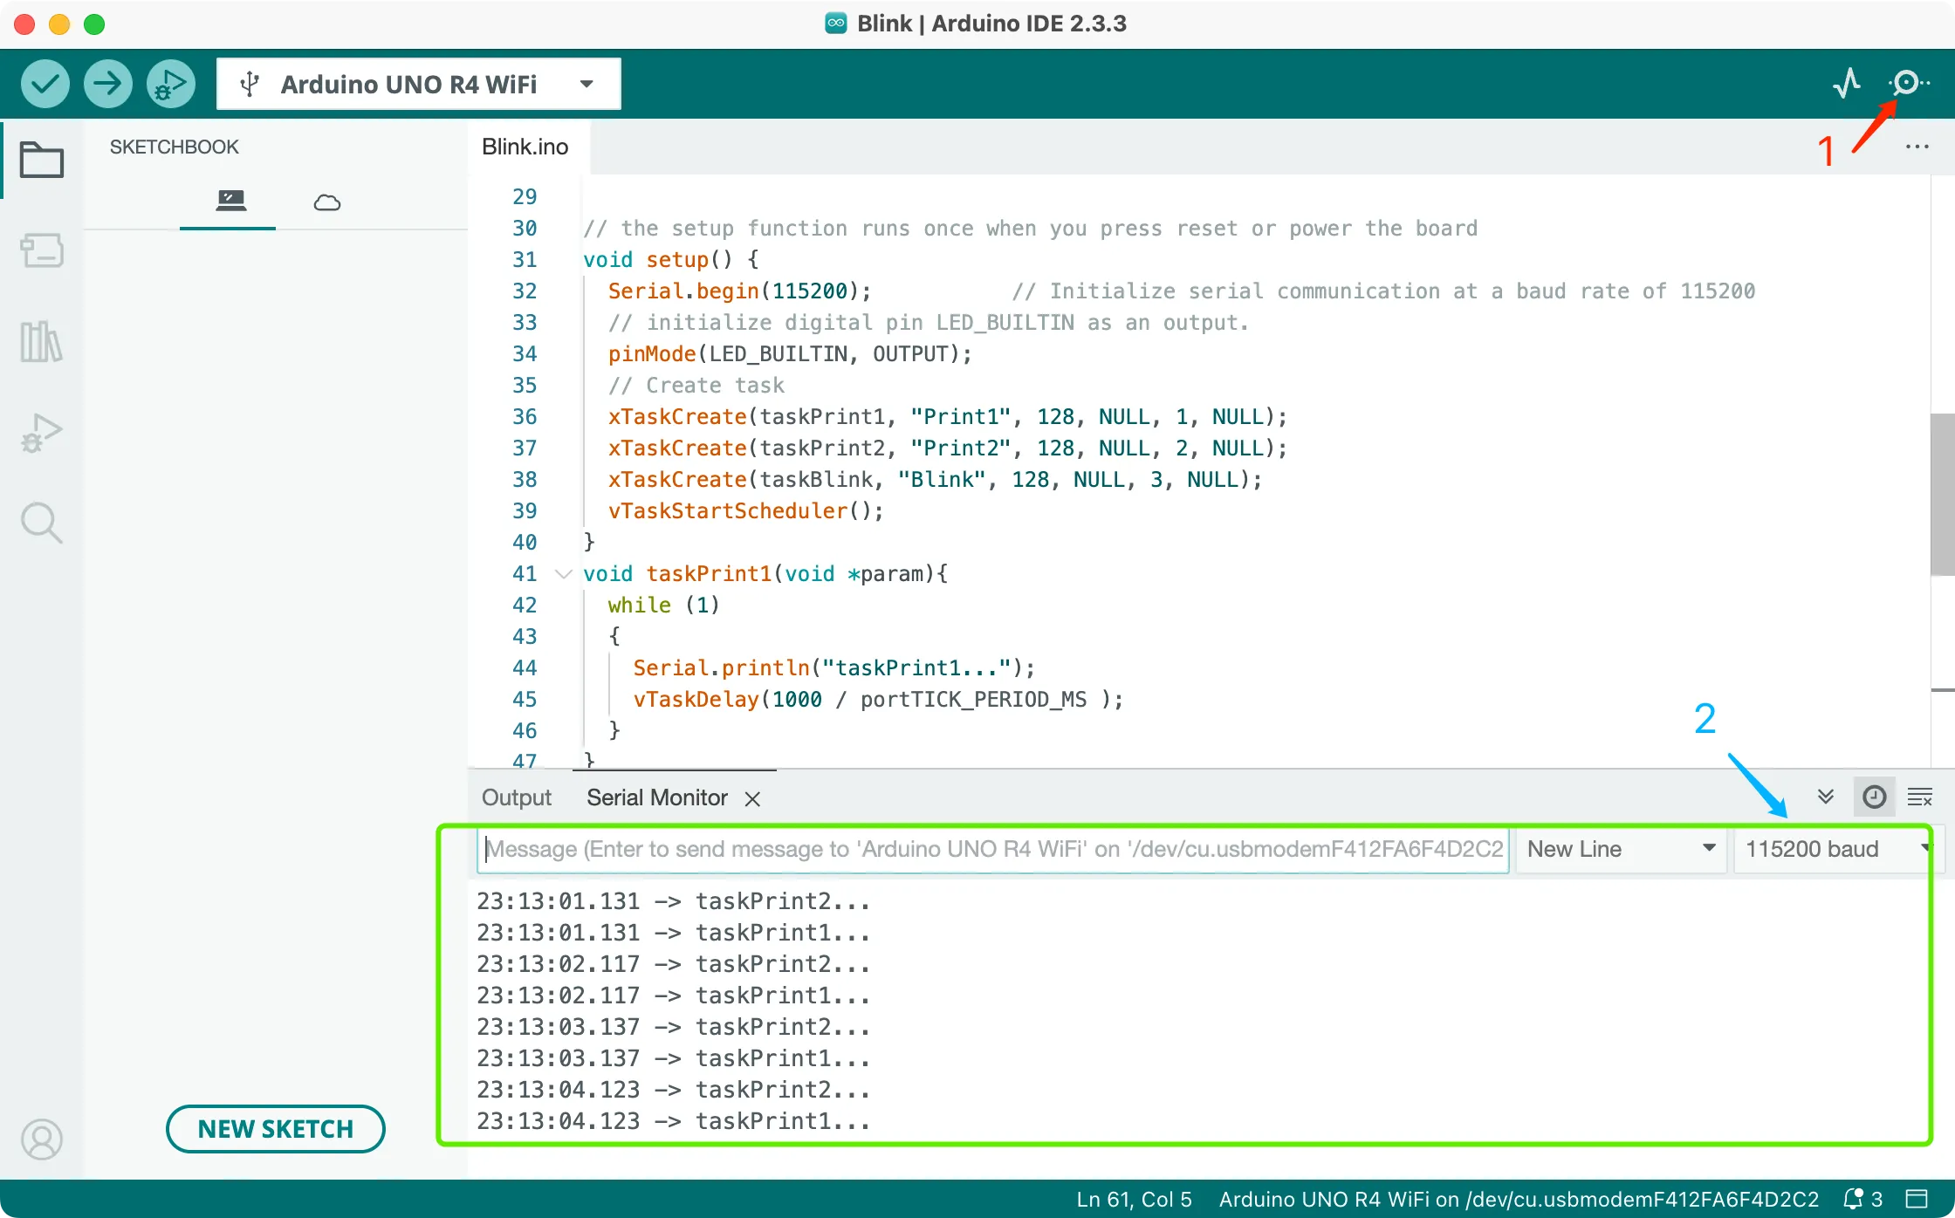Image resolution: width=1955 pixels, height=1218 pixels.
Task: Open the Arduino UNO R4 WiFi board selector
Action: [x=419, y=85]
